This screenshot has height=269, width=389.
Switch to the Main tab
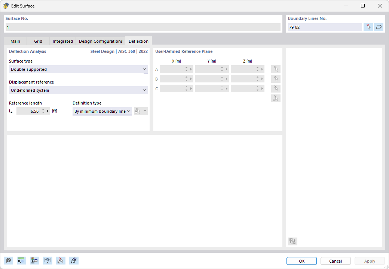click(x=15, y=41)
